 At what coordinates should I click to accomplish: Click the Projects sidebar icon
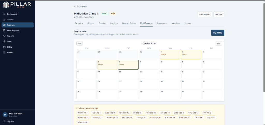(x=5, y=25)
